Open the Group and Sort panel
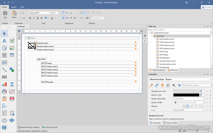Screen dimensions: 213x133 [x=51, y=127]
